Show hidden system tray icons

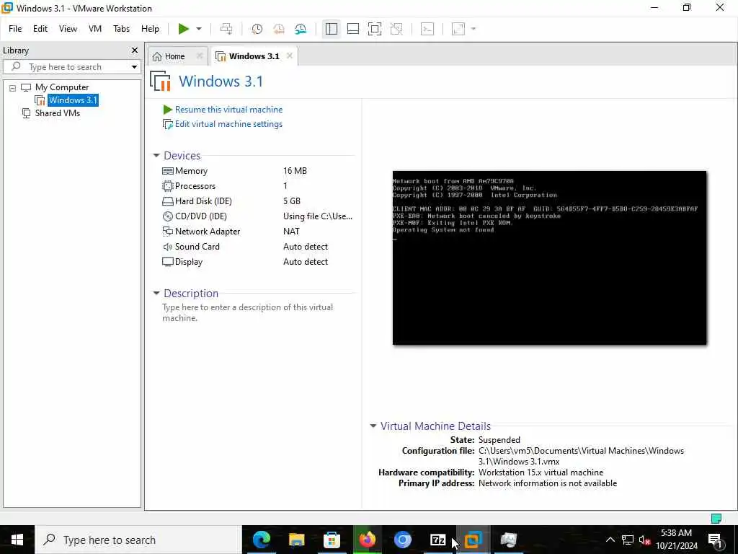(x=610, y=540)
